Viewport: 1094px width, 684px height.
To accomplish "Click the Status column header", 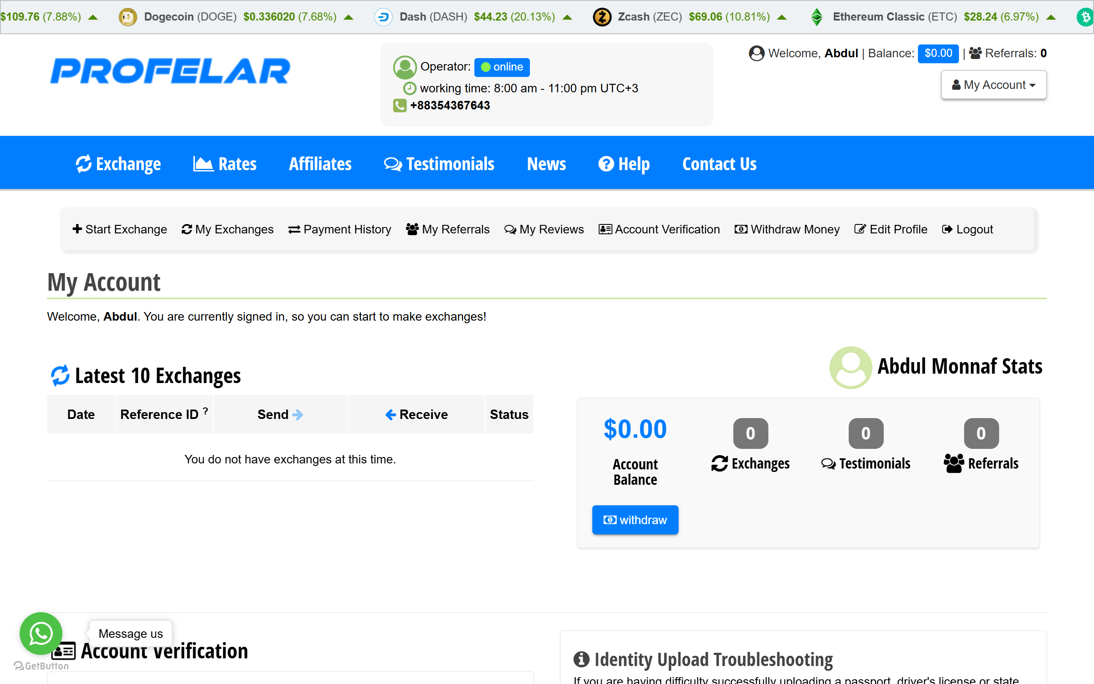I will (509, 414).
